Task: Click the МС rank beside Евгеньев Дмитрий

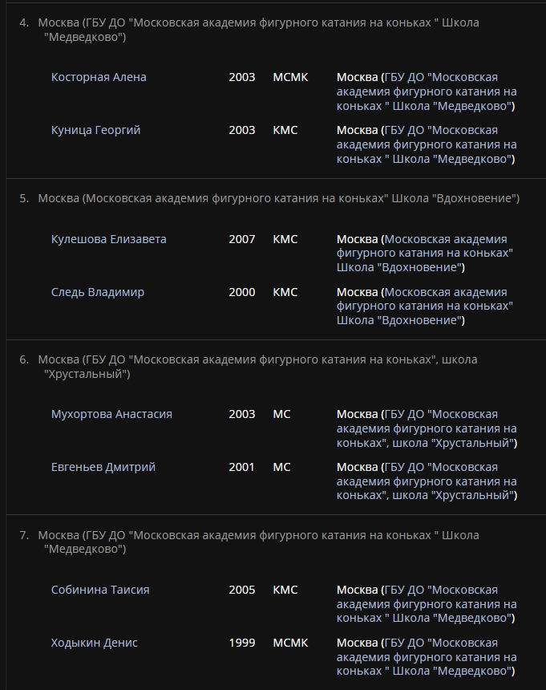Action: point(281,468)
